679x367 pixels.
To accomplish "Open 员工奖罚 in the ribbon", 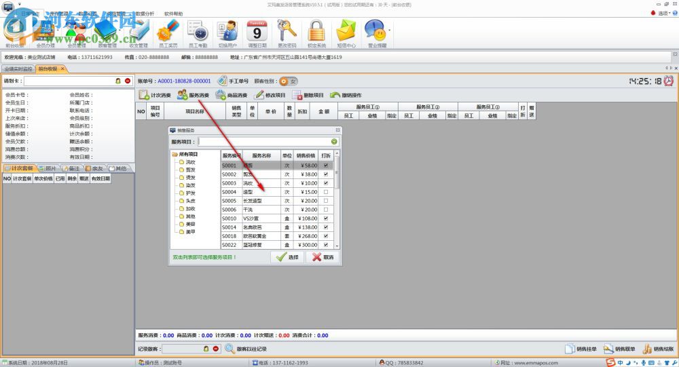I will pyautogui.click(x=168, y=34).
